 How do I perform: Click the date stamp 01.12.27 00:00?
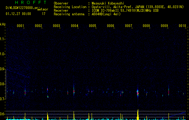click(18, 14)
